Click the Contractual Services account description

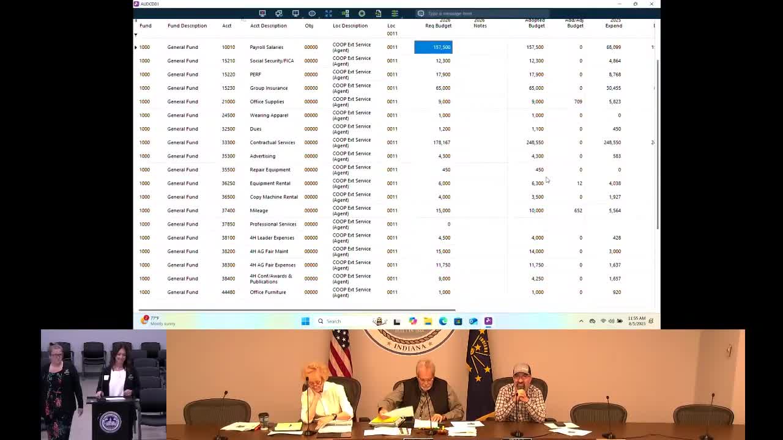(x=272, y=142)
